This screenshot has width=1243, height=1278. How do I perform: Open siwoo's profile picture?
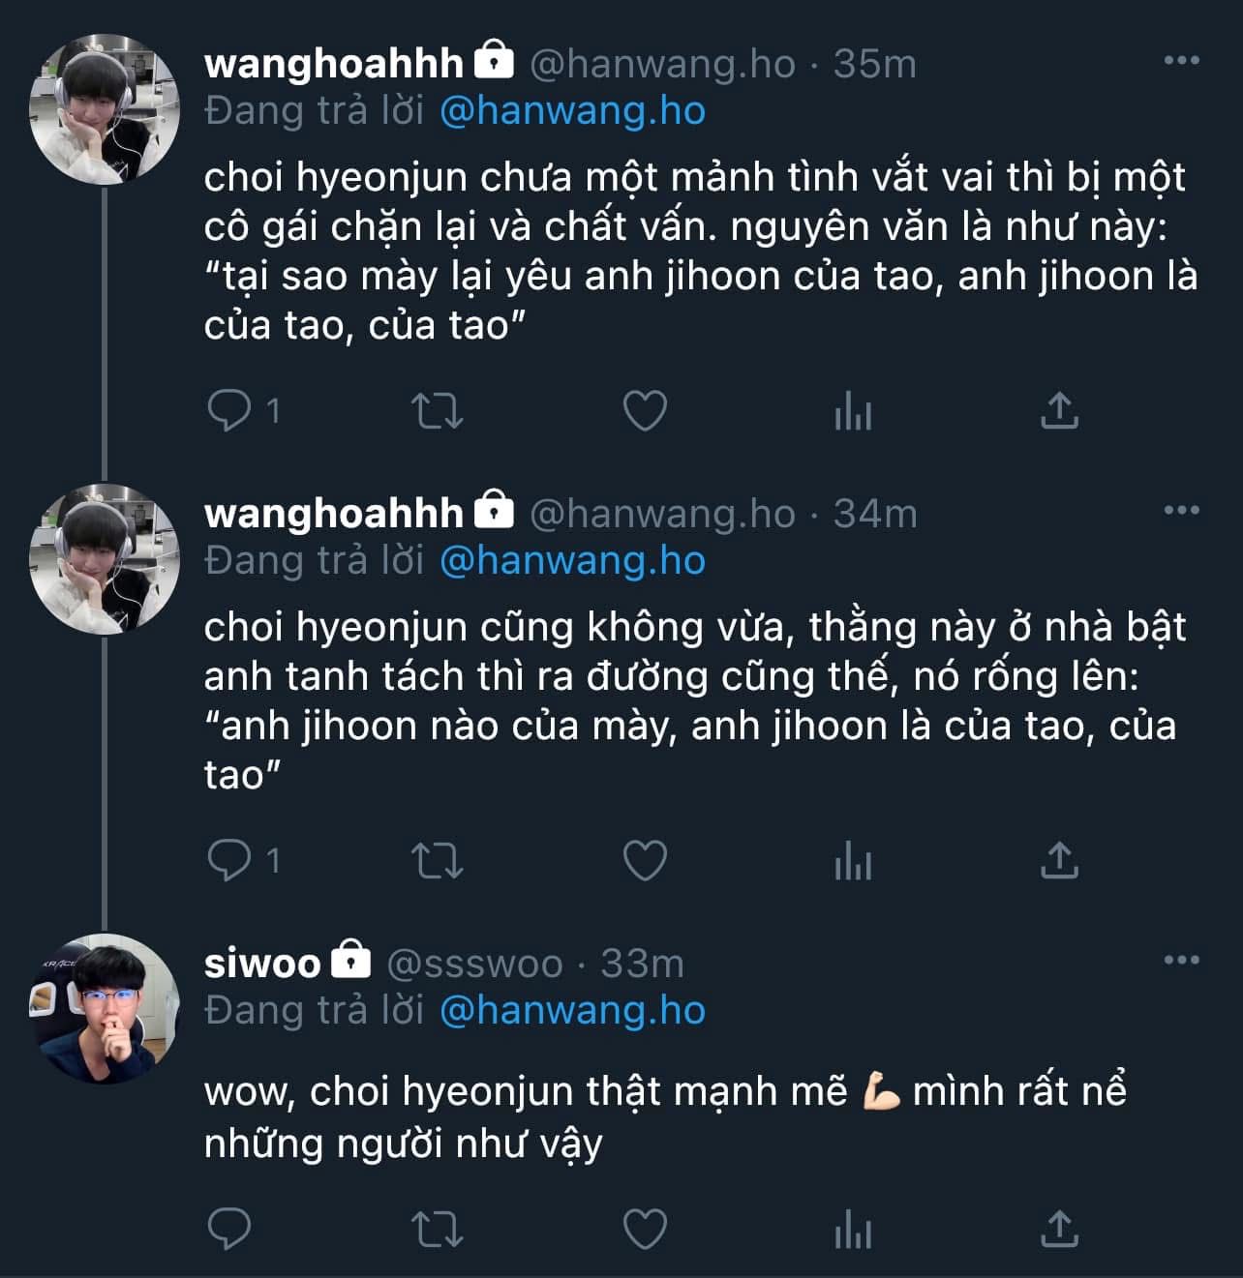pos(105,1008)
